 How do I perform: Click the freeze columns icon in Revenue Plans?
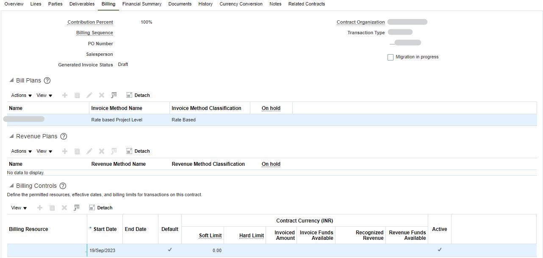pos(114,151)
